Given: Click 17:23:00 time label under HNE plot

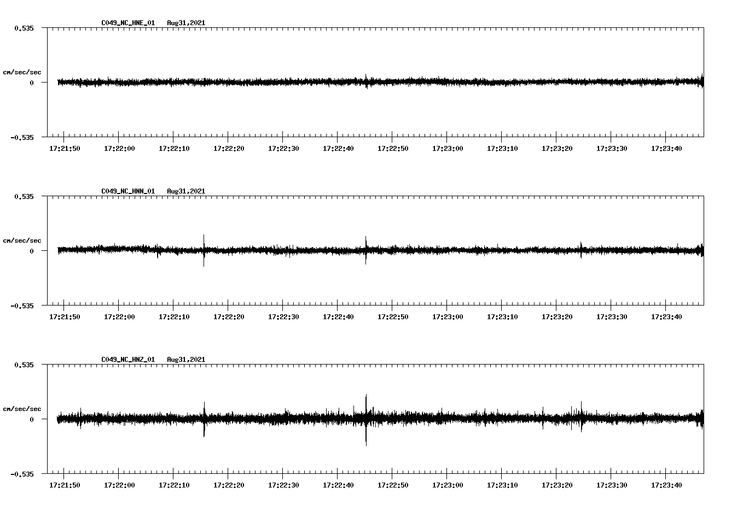Looking at the screenshot, I should [x=448, y=148].
